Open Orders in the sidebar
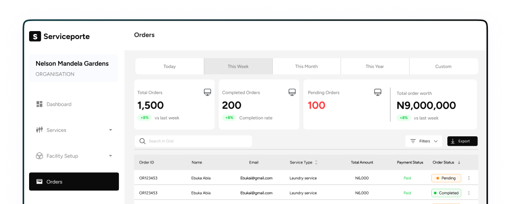Viewport: 511px width, 204px height. pos(74,181)
